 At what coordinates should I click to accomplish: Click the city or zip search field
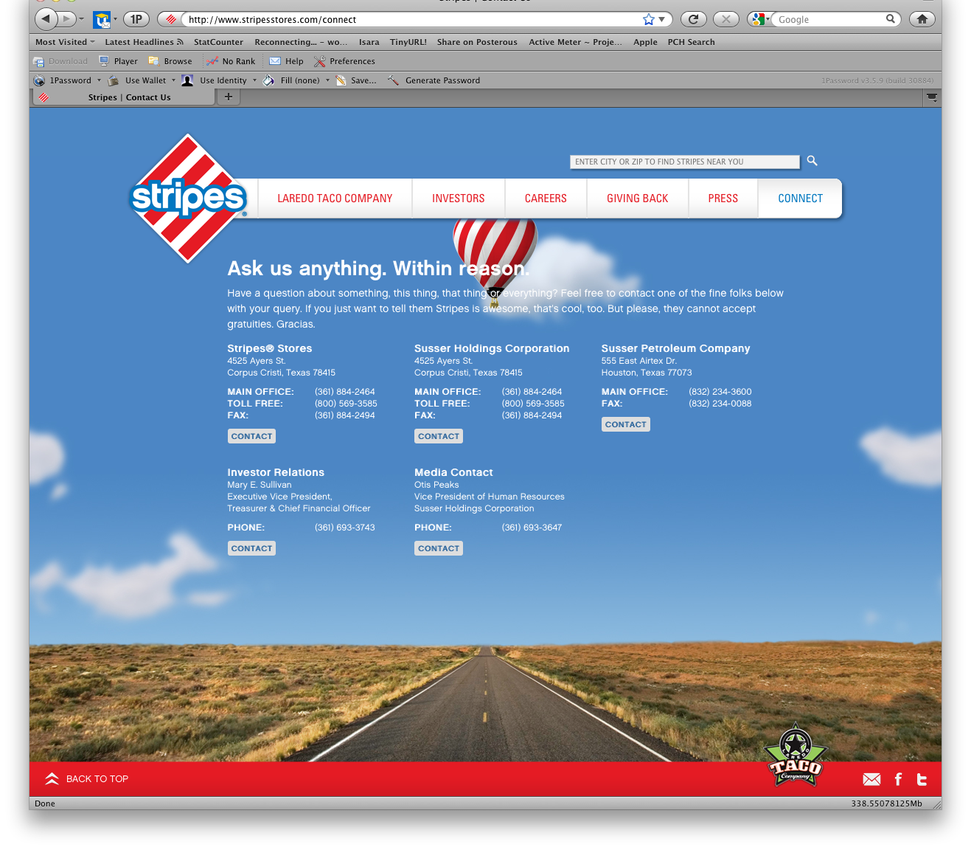coord(684,162)
